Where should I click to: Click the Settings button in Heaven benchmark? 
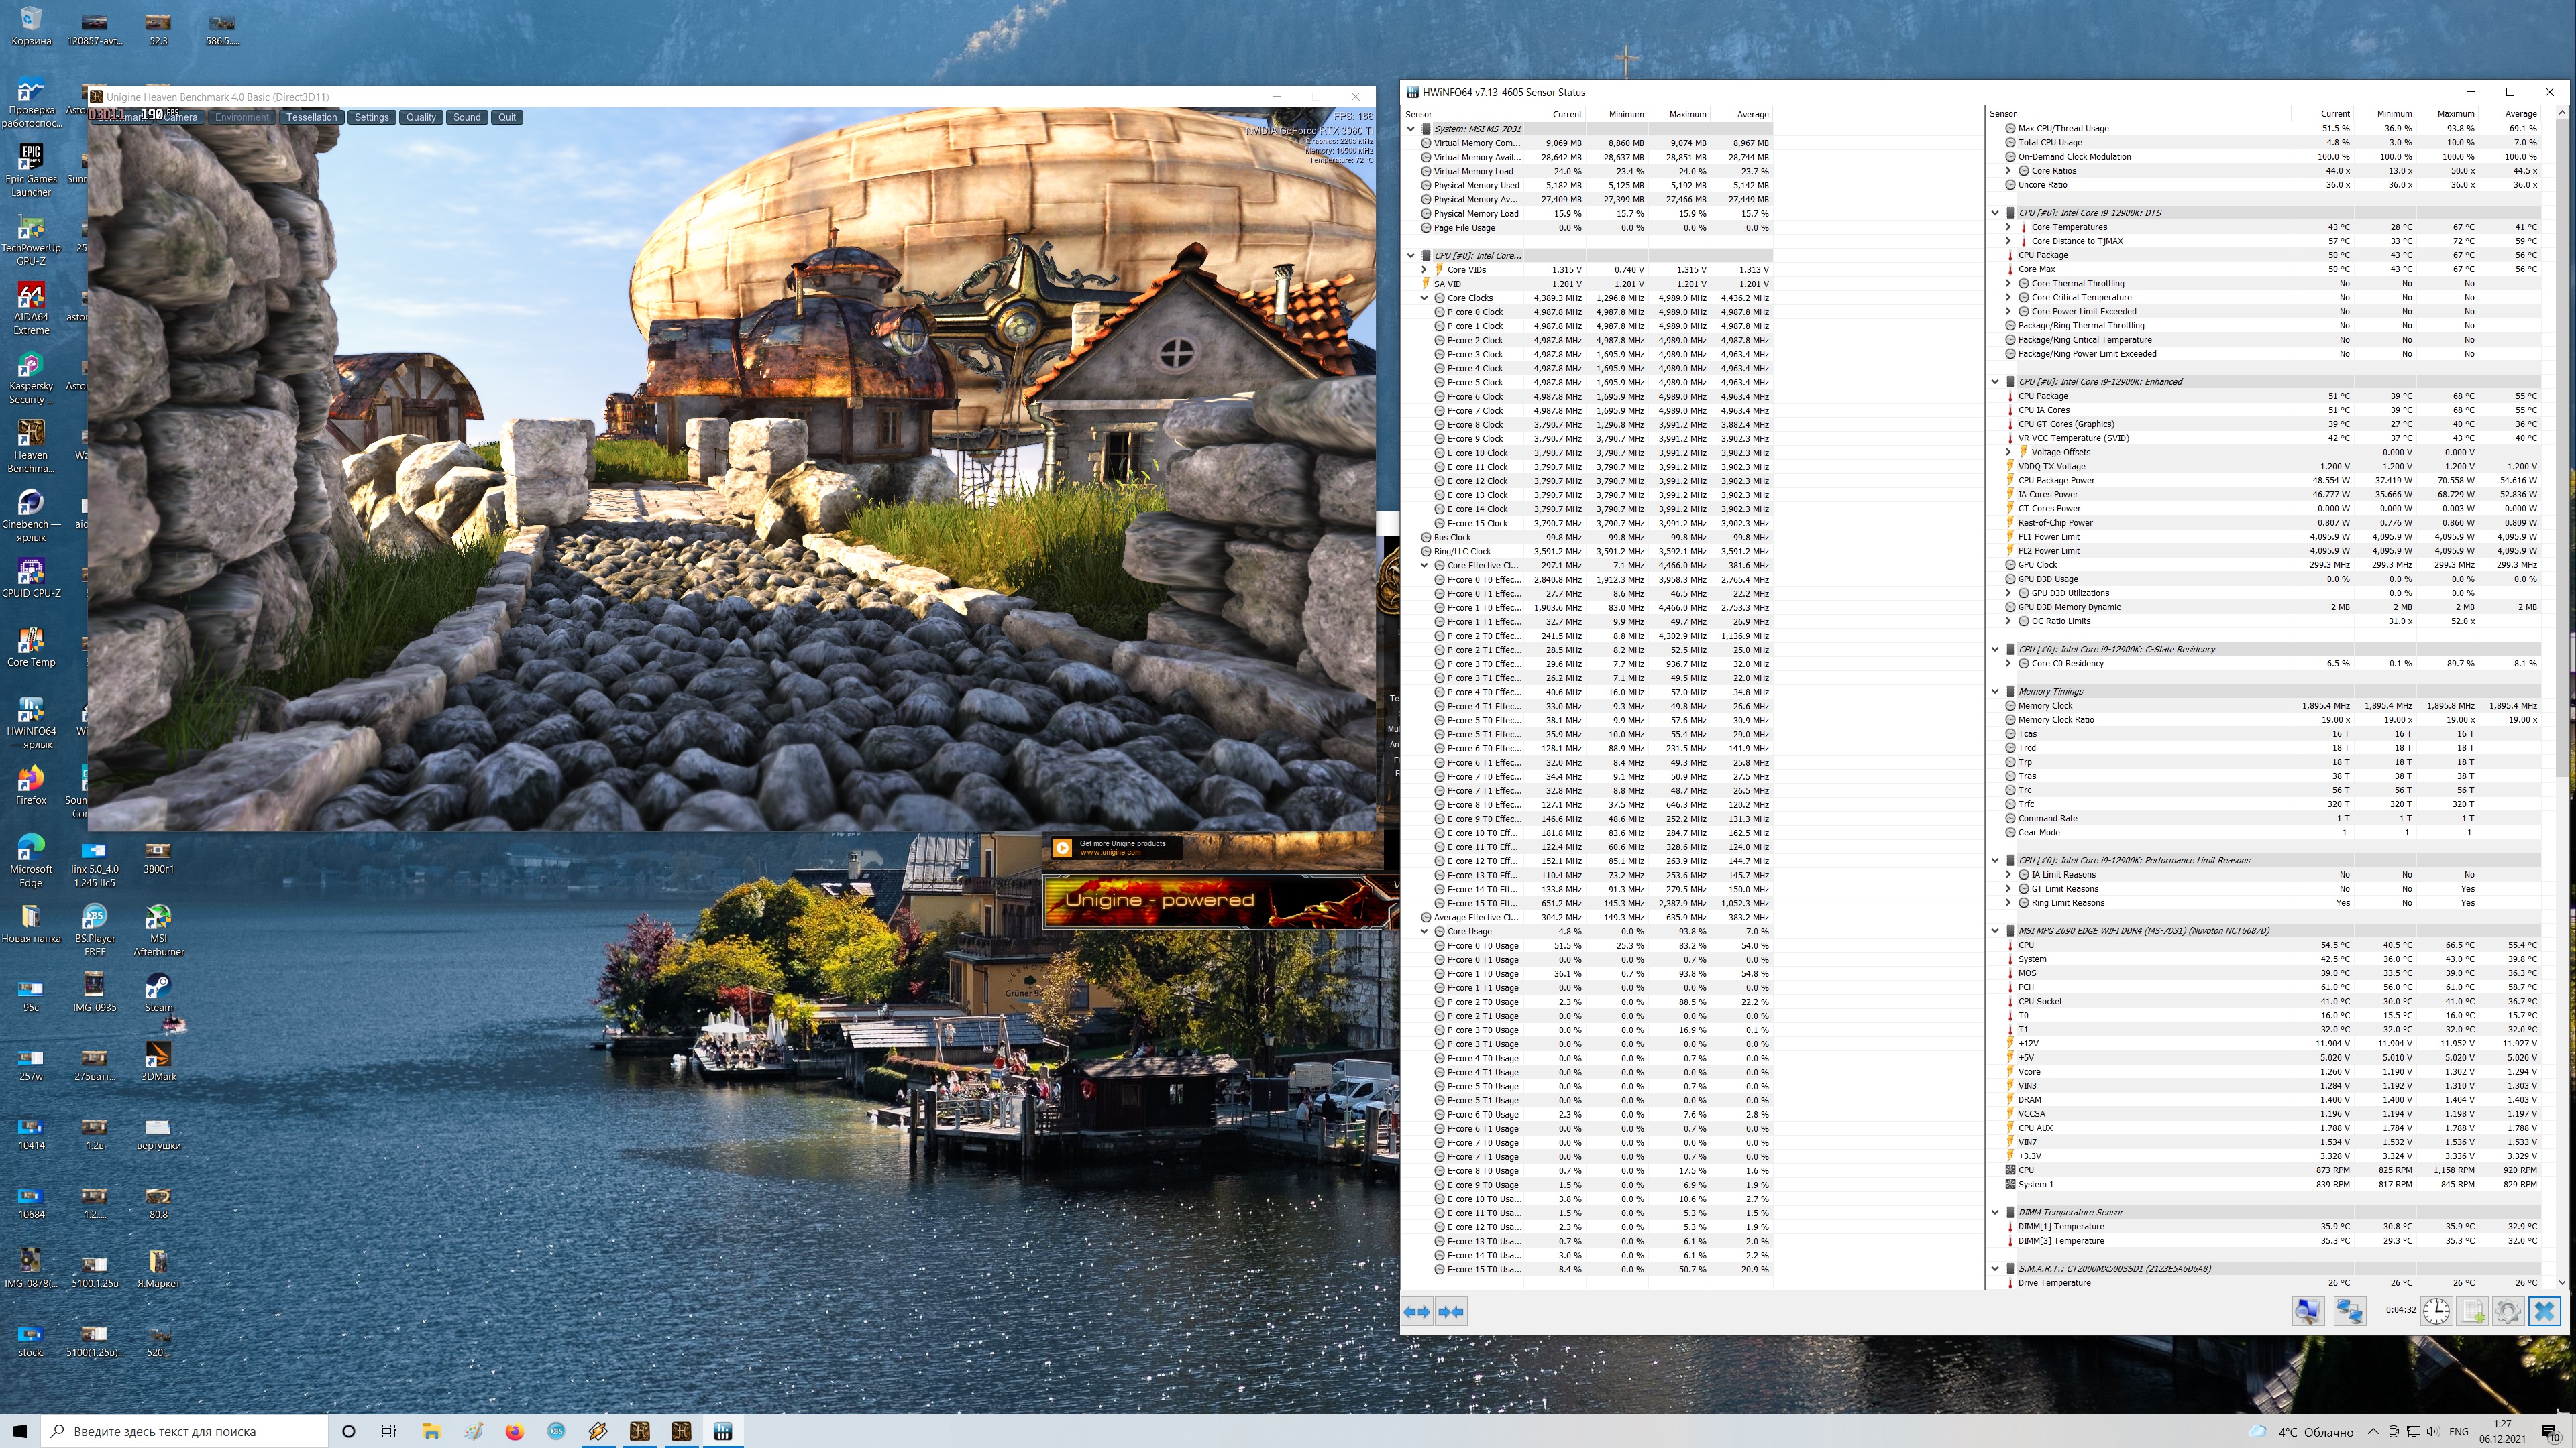click(x=371, y=117)
